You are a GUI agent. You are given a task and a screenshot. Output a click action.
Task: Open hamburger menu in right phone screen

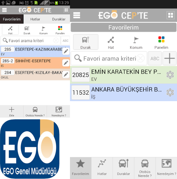[77, 15]
